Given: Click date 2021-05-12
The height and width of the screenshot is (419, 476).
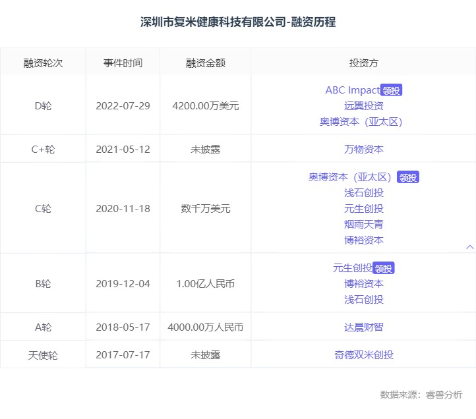Looking at the screenshot, I should (123, 150).
